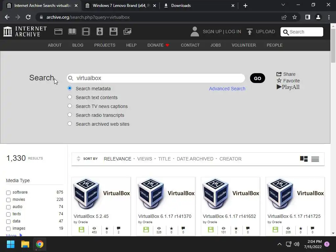Image resolution: width=336 pixels, height=252 pixels.
Task: Open the Chrome side panel icon
Action: pos(308,17)
